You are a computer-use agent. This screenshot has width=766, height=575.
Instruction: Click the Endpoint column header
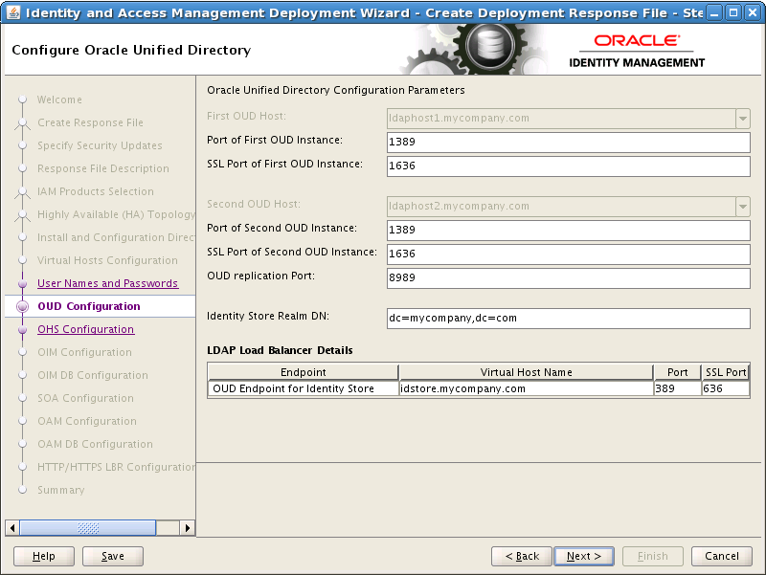click(303, 372)
